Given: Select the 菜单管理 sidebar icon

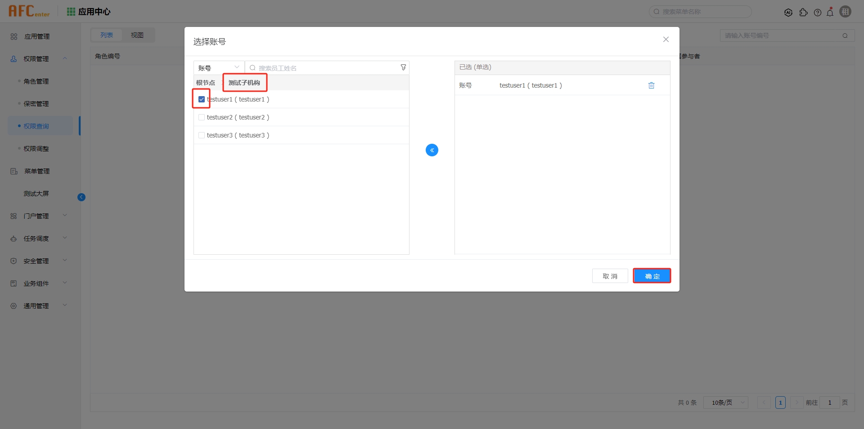Looking at the screenshot, I should click(x=13, y=171).
